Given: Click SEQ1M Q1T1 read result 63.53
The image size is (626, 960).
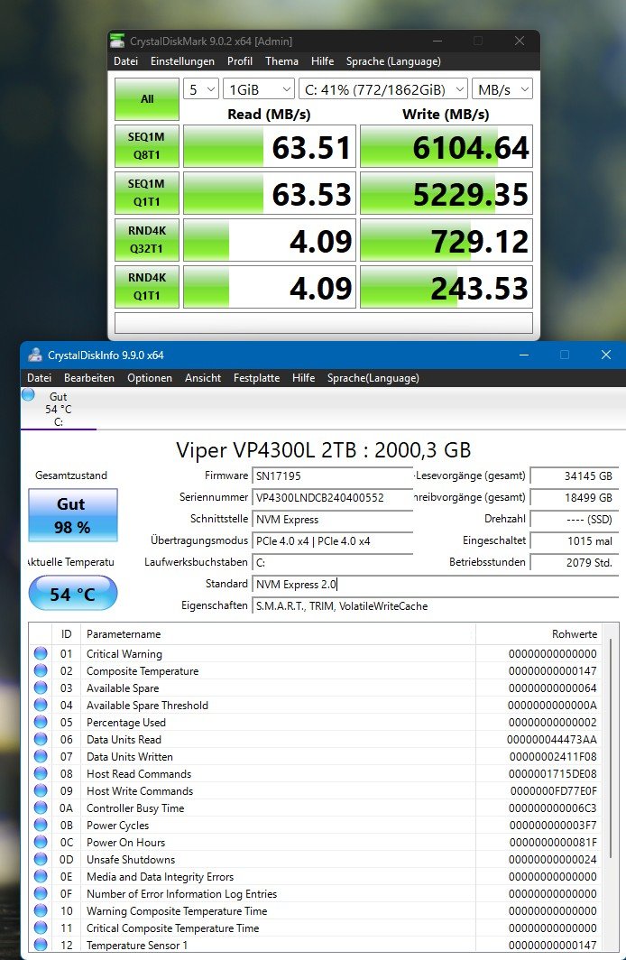Looking at the screenshot, I should (269, 193).
